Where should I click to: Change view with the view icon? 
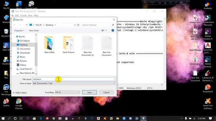(103, 30)
